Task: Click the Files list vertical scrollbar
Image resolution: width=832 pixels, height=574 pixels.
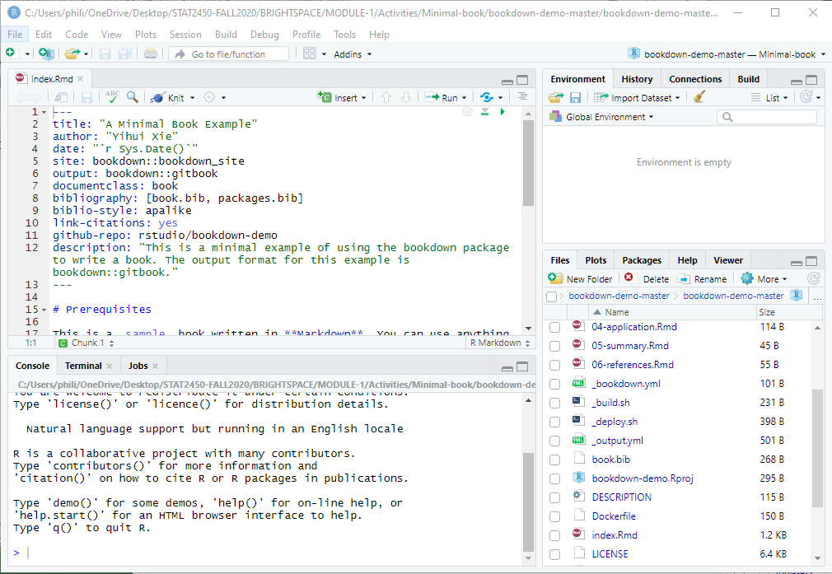Action: coord(818,450)
